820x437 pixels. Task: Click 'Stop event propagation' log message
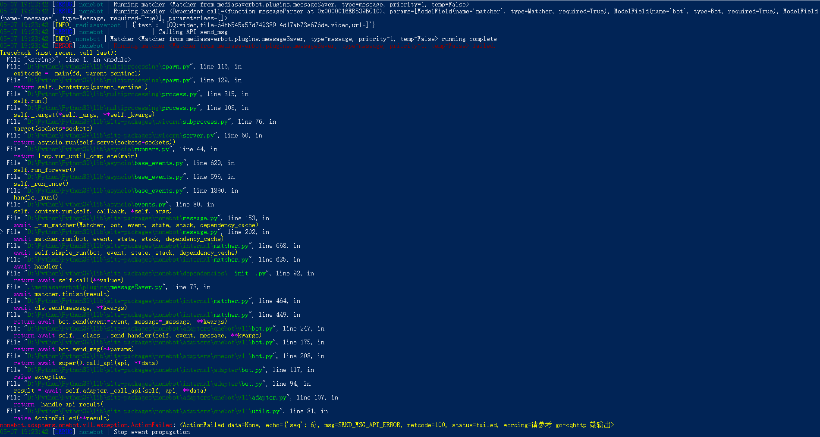coord(152,432)
